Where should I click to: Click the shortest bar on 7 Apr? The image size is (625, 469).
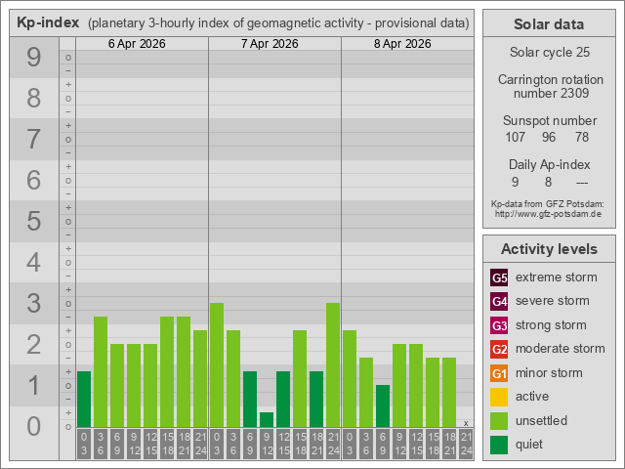coord(267,419)
